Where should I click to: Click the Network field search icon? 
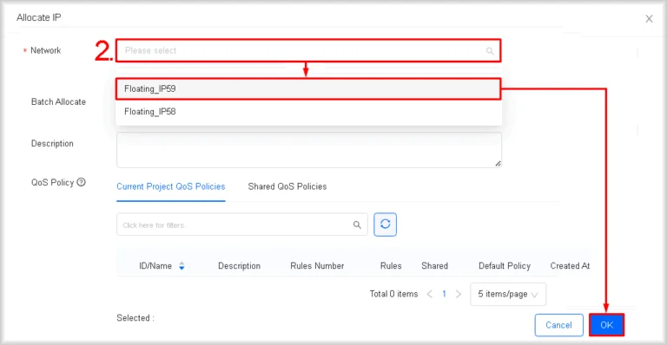click(490, 51)
